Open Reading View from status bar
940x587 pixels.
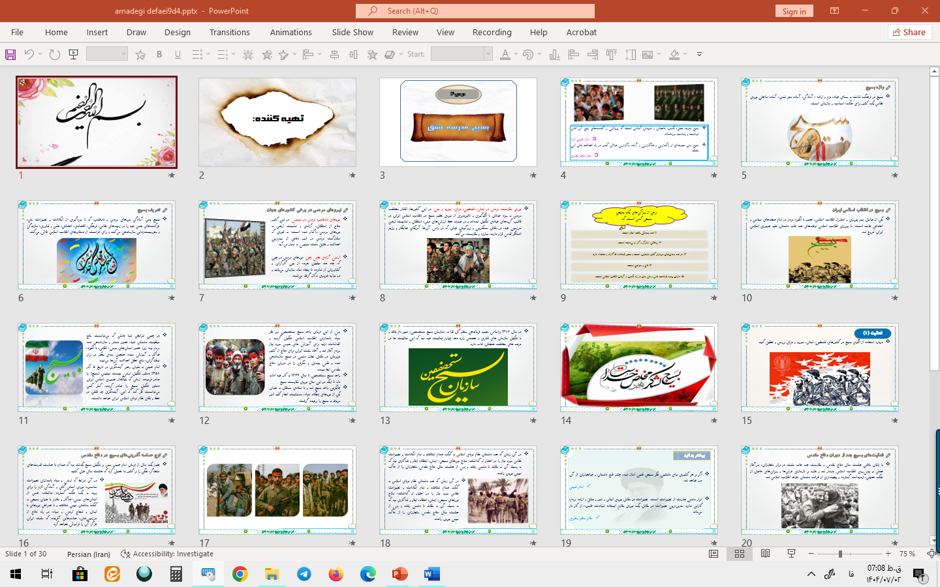tap(765, 554)
